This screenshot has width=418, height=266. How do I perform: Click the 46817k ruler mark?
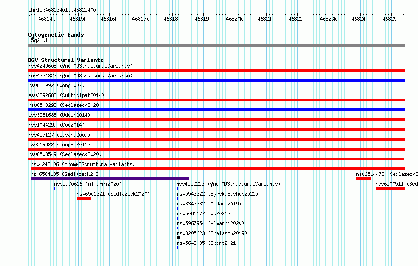[140, 19]
